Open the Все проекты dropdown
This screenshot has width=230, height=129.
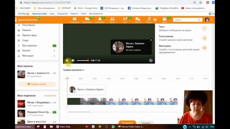(96, 14)
